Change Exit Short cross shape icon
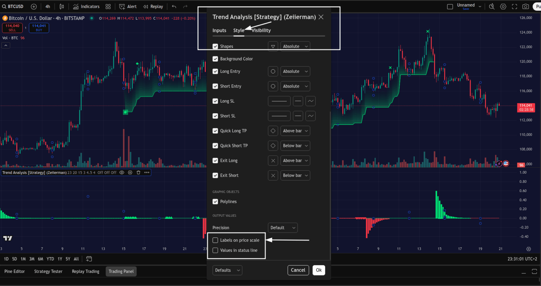This screenshot has height=286, width=541. [273, 175]
